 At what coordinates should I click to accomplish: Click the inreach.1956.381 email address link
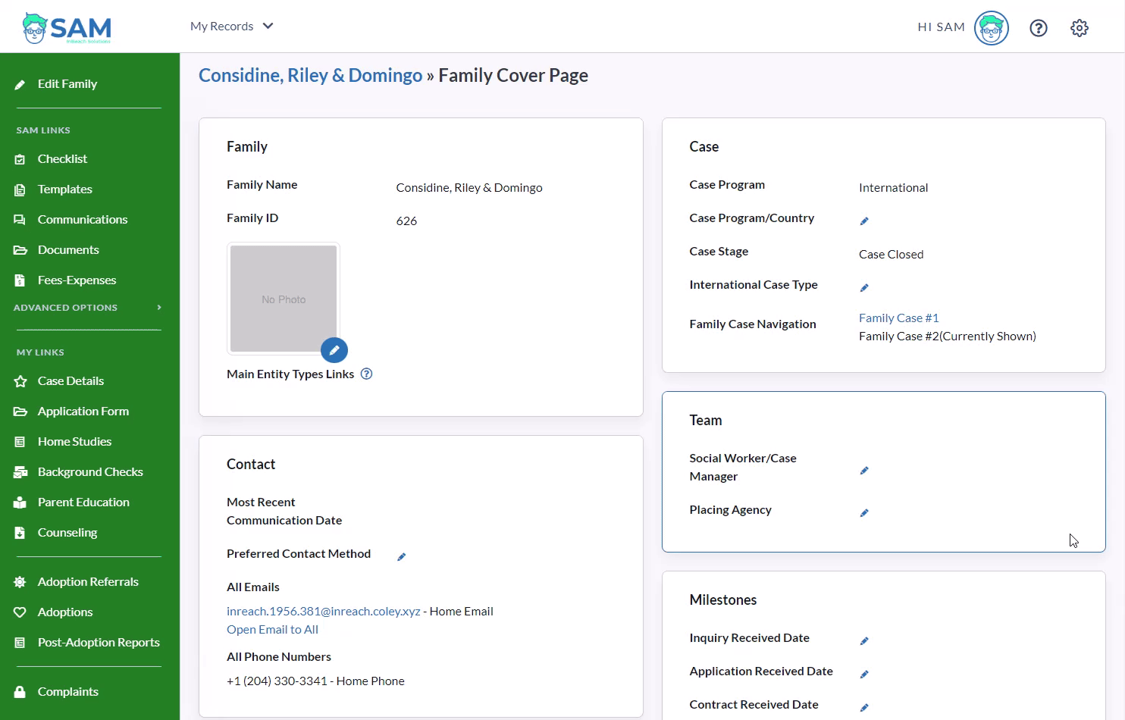(x=324, y=612)
